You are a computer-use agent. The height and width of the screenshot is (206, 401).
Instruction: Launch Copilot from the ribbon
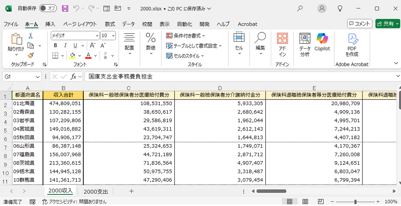point(322,42)
